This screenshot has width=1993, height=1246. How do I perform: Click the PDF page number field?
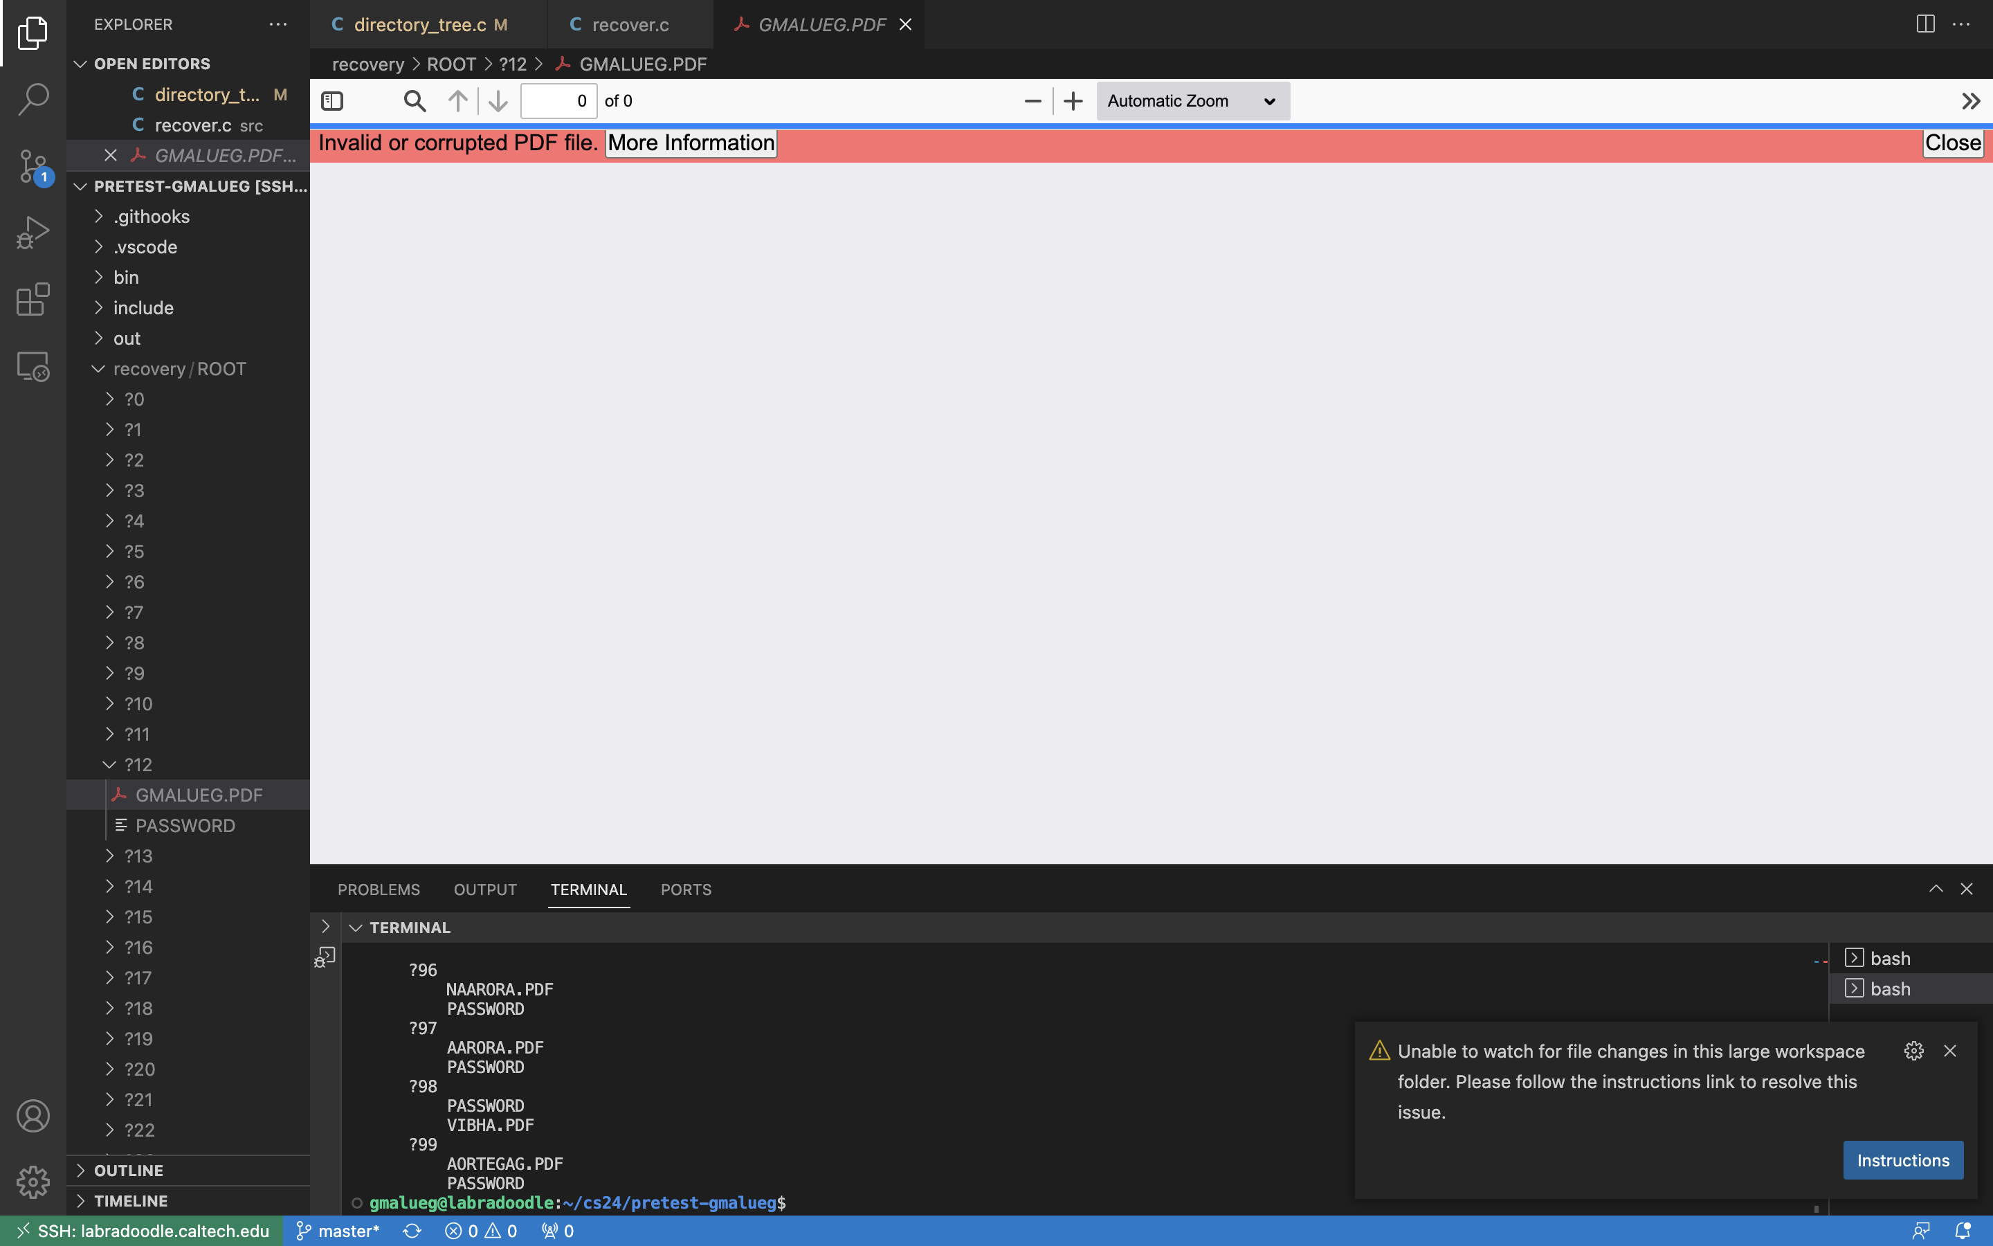click(558, 101)
